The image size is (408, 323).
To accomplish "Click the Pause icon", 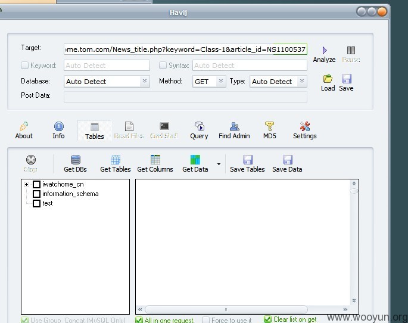I will point(351,50).
